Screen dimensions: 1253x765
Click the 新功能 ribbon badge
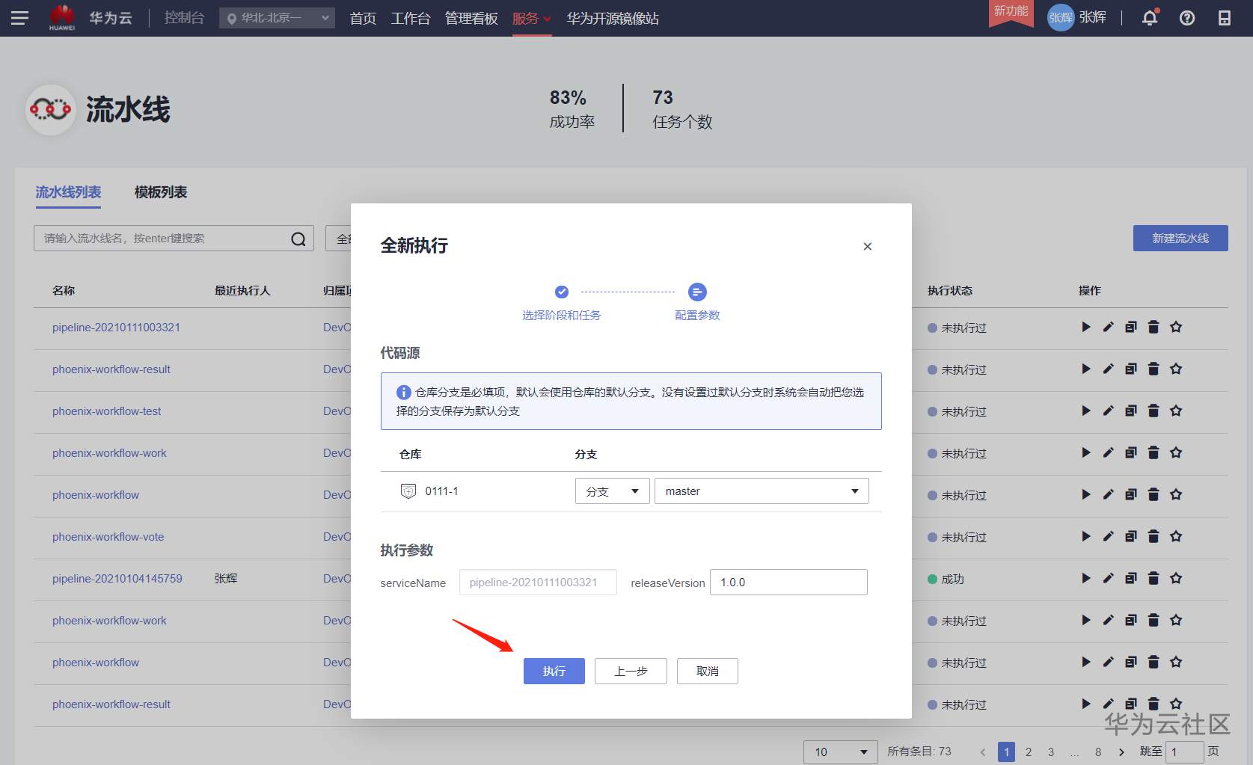[1011, 12]
